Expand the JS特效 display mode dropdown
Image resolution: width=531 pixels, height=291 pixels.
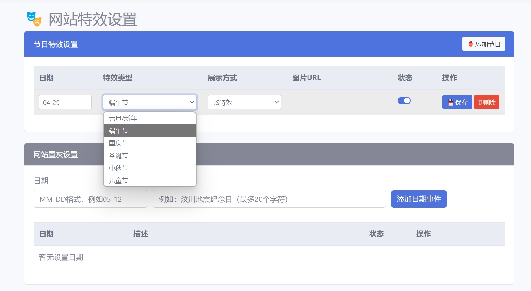[x=244, y=102]
